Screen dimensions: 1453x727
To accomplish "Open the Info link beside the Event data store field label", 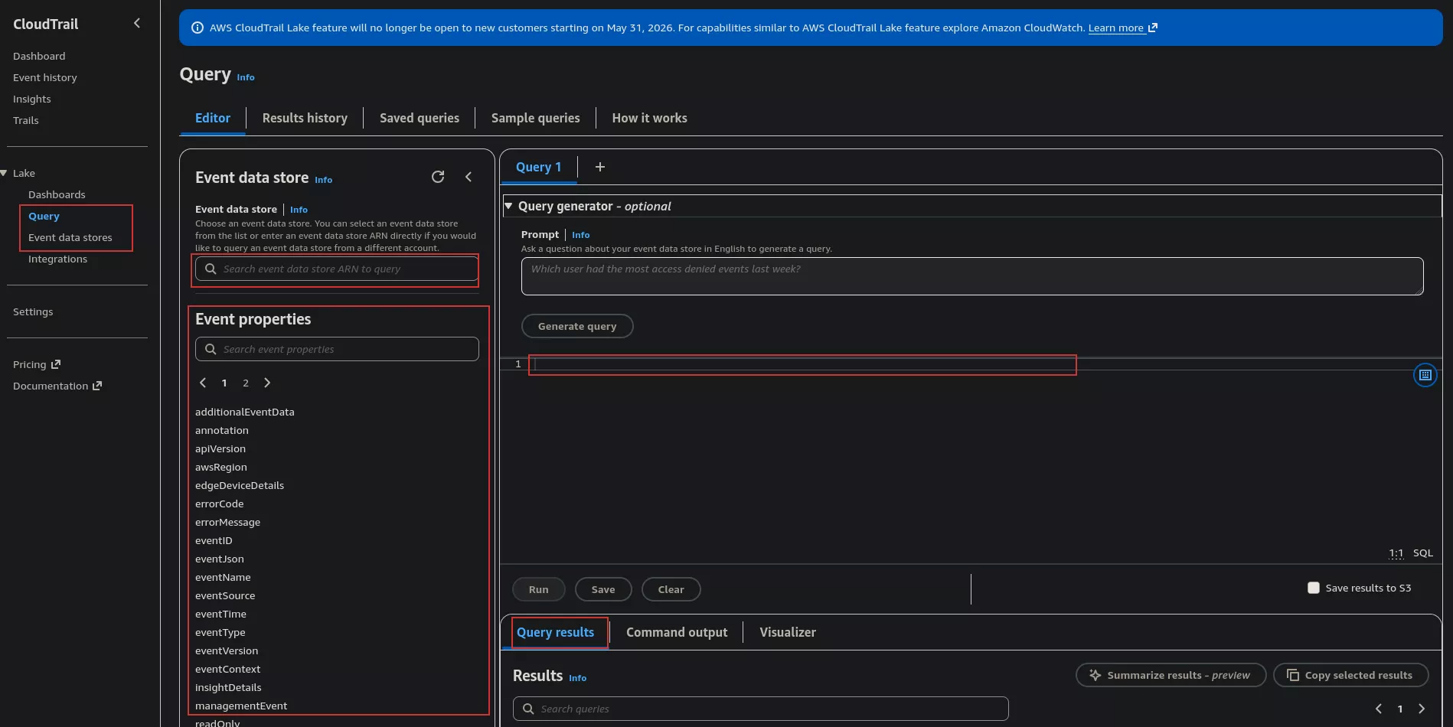I will (x=299, y=210).
